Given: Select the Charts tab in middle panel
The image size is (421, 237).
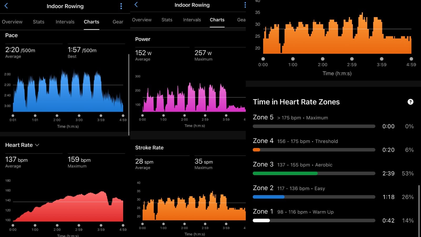Looking at the screenshot, I should point(217,20).
